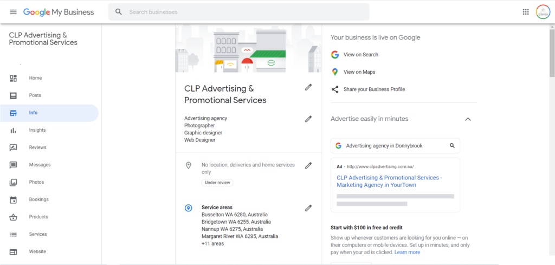Viewport: 555px width, 265px height.
Task: Collapse the Advertise easily in minutes section
Action: click(468, 119)
